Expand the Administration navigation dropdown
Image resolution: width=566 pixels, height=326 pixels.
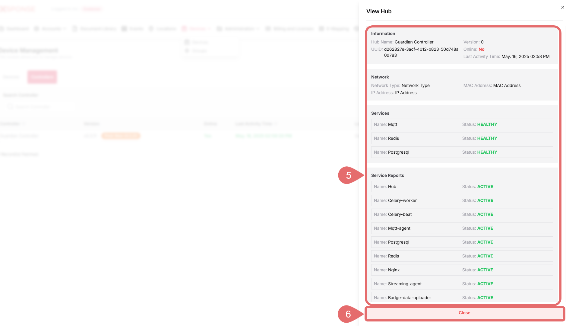[x=238, y=29]
